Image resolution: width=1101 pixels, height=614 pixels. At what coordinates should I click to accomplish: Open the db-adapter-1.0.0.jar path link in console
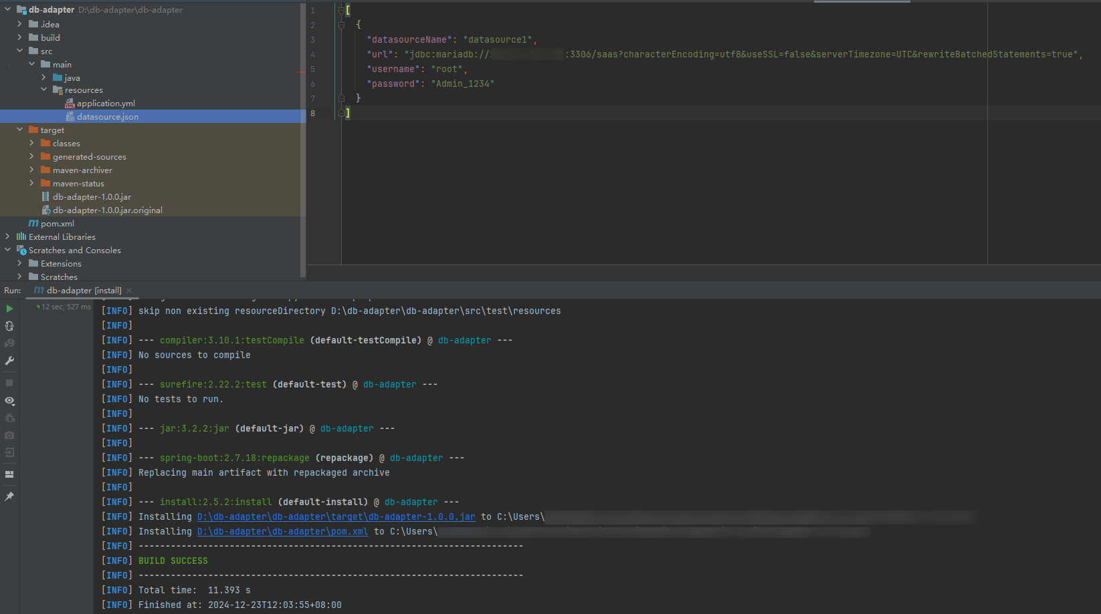click(336, 516)
